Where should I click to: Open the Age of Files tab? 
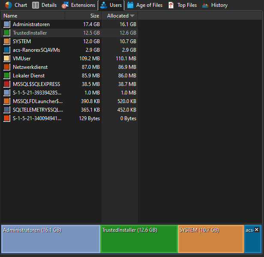click(144, 5)
